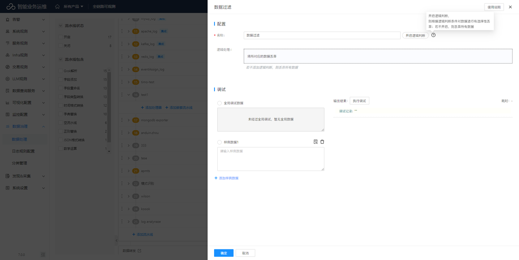The width and height of the screenshot is (519, 260).
Task: Select the 样例数据1 radio button
Action: point(219,142)
